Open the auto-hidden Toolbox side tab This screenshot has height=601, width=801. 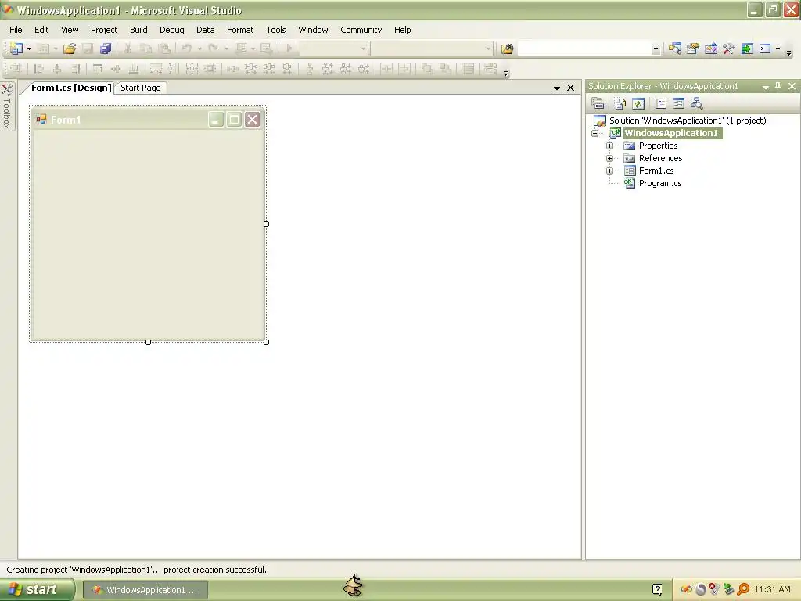tap(7, 106)
